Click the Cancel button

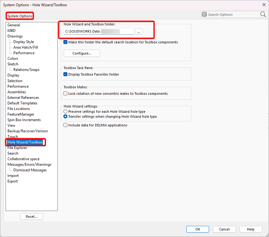click(x=224, y=229)
